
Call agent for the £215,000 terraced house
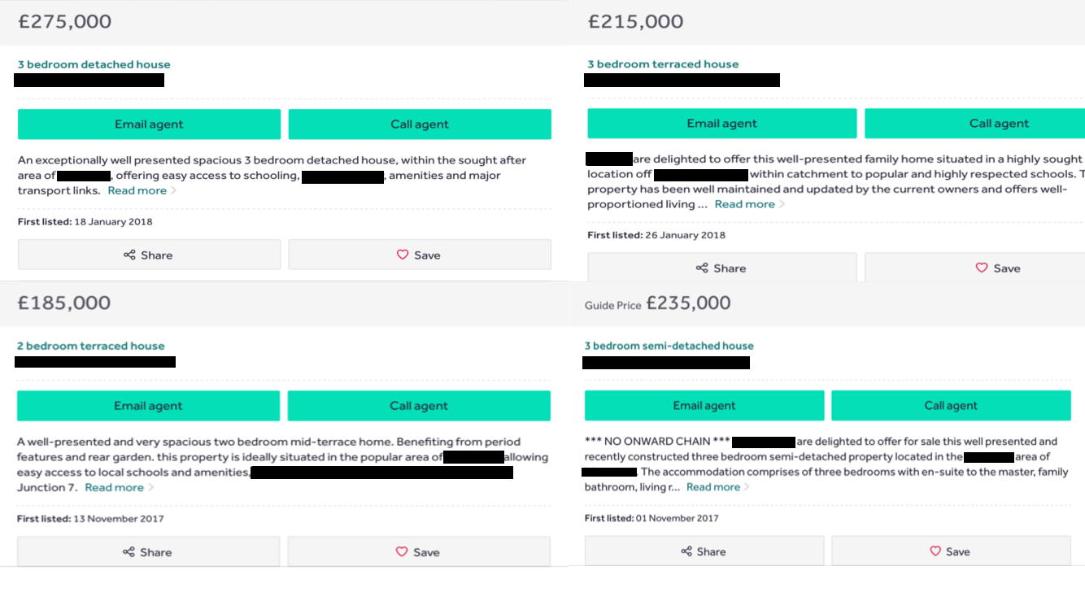click(x=998, y=124)
